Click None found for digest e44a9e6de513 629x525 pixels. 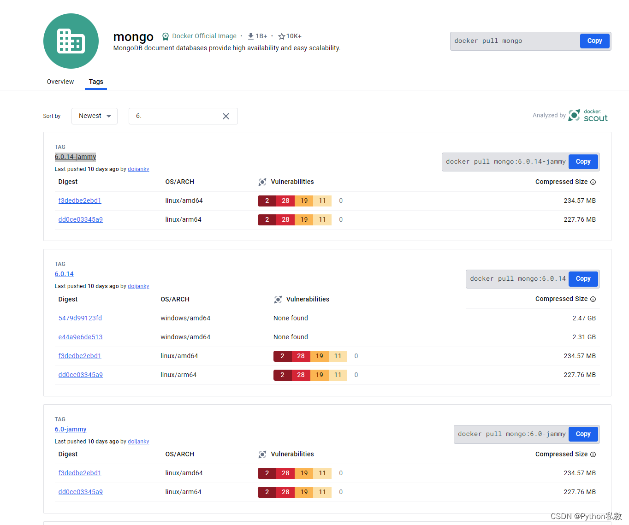coord(291,337)
